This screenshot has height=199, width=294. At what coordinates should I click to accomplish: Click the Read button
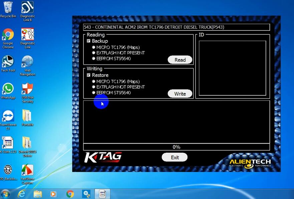tap(180, 60)
